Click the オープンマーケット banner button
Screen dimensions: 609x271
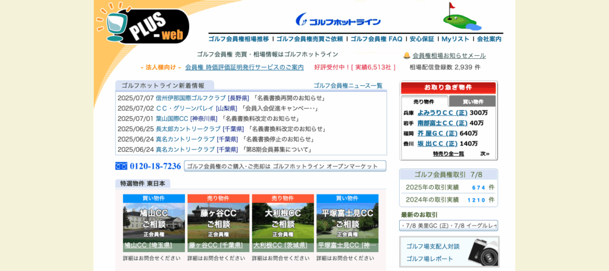285,166
